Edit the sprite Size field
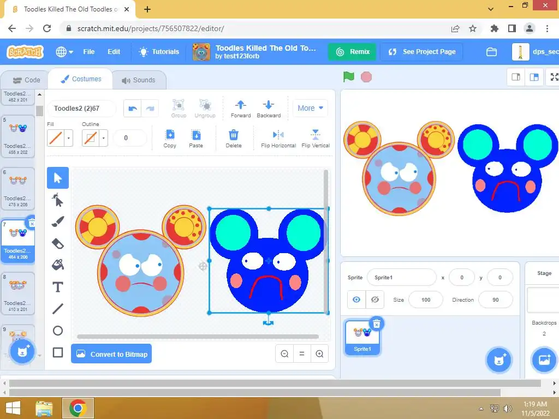The image size is (559, 419). [x=426, y=300]
